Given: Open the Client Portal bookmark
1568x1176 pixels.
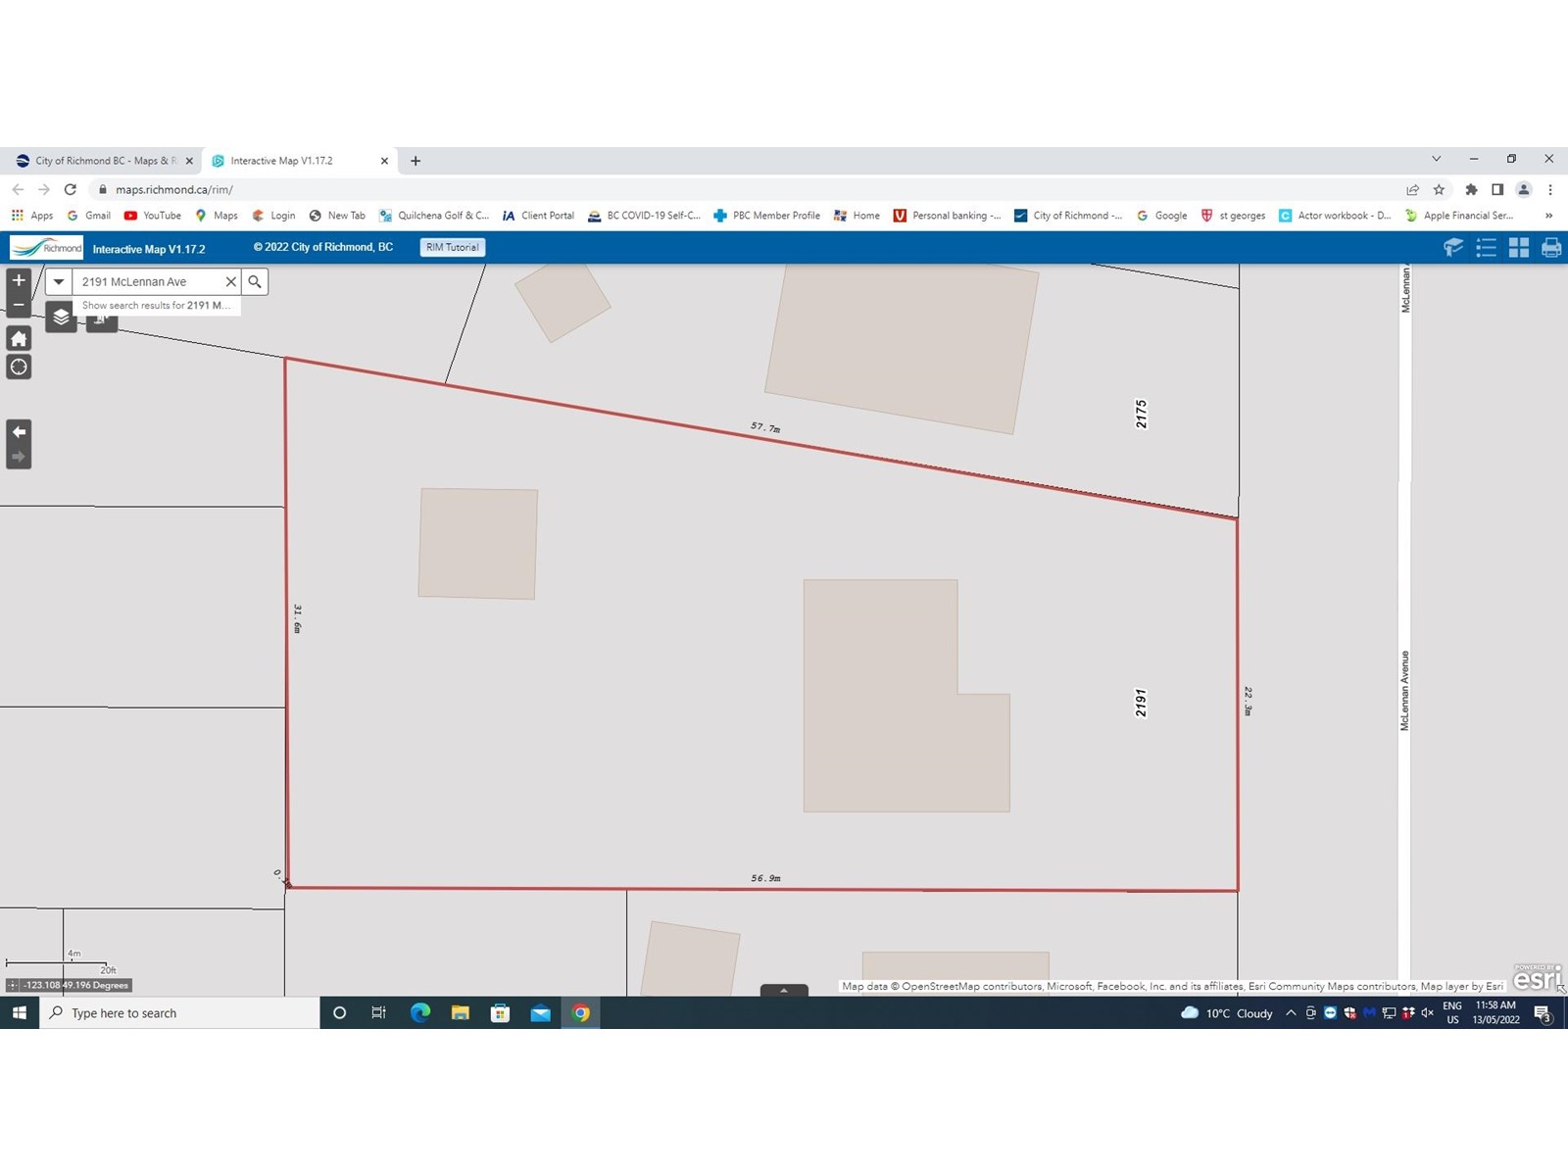Looking at the screenshot, I should tap(538, 216).
